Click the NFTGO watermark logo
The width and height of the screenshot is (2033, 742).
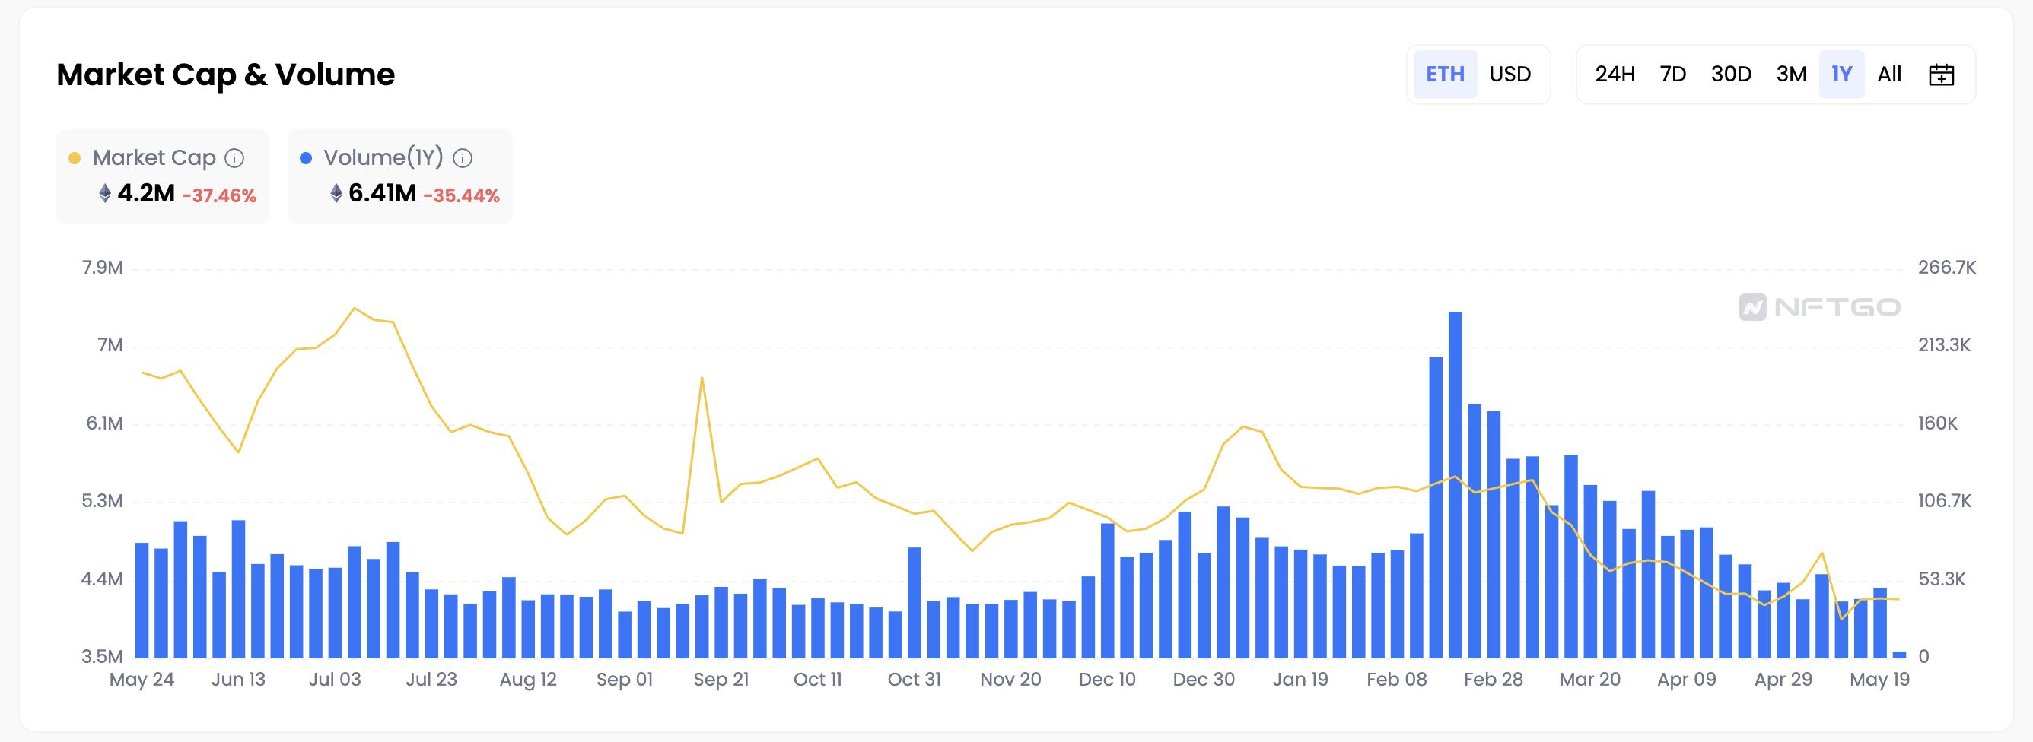pyautogui.click(x=1819, y=306)
